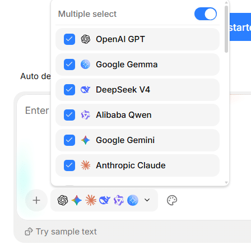251x244 pixels.
Task: Click the OpenAI logo in the model selector bar
Action: coord(63,200)
